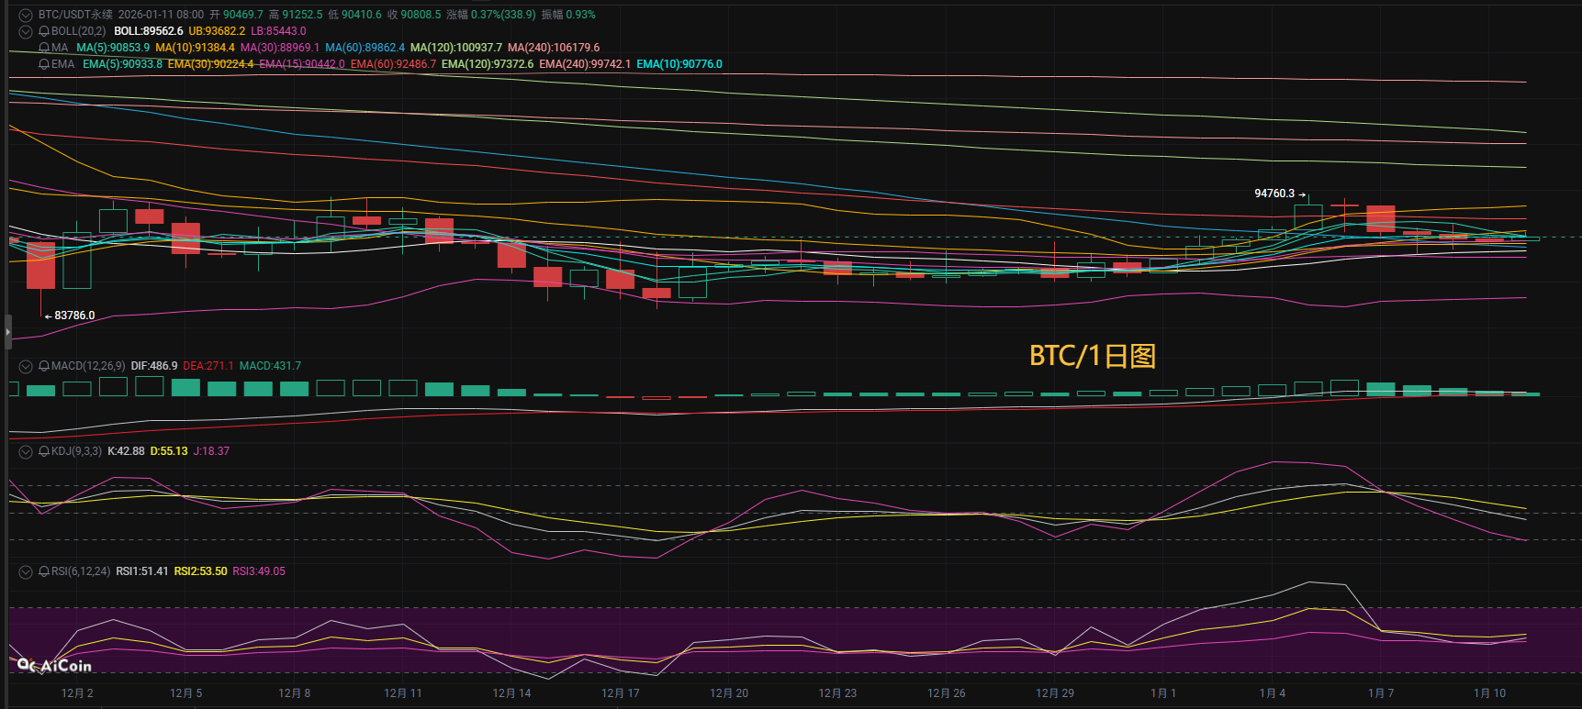Image resolution: width=1582 pixels, height=709 pixels.
Task: Collapse the BOLL indicator group chevron
Action: pyautogui.click(x=26, y=31)
